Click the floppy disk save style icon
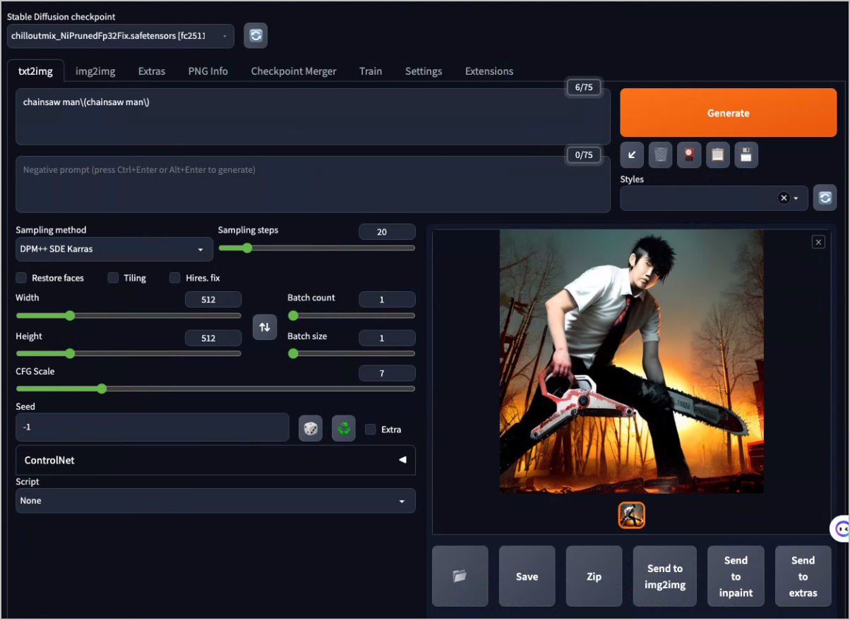The width and height of the screenshot is (850, 620). click(x=746, y=154)
